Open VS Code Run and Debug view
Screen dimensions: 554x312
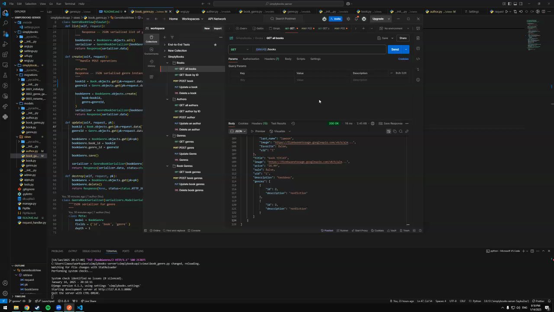5,44
